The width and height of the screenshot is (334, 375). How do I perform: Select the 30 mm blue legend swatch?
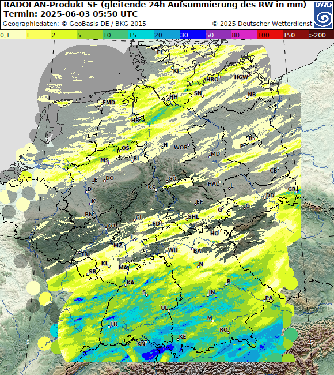pos(193,35)
